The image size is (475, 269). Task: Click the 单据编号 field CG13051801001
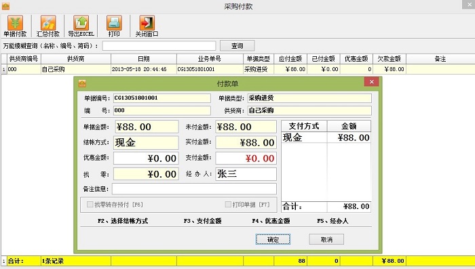tap(162, 98)
